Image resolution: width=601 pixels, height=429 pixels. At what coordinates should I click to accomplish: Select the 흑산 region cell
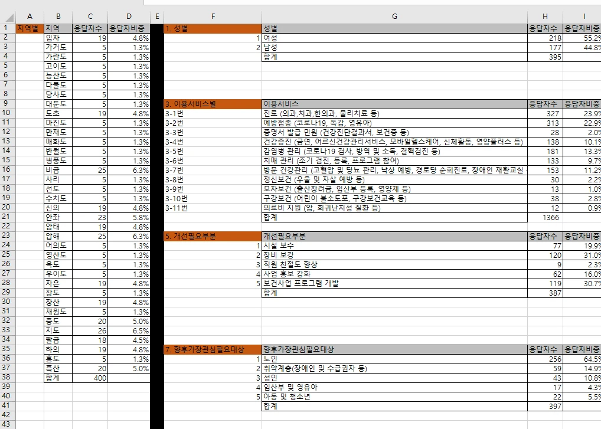(58, 368)
